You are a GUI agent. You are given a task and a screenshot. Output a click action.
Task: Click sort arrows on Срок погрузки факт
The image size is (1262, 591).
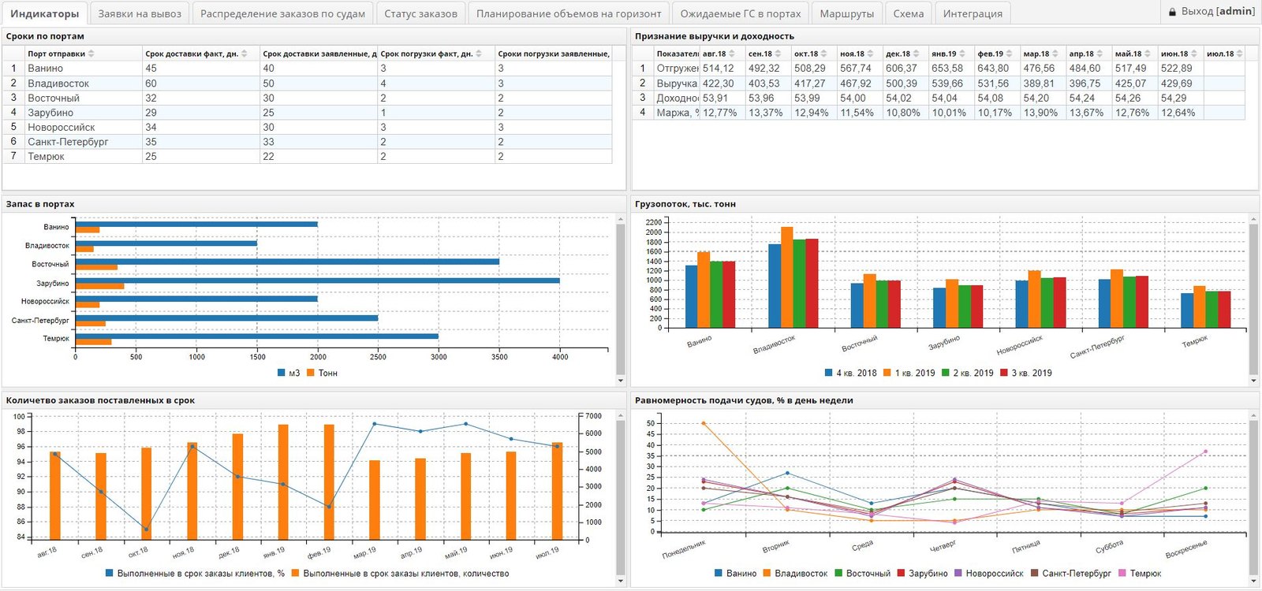coord(479,54)
